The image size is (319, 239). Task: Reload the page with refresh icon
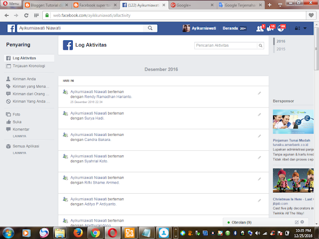[x=26, y=15]
